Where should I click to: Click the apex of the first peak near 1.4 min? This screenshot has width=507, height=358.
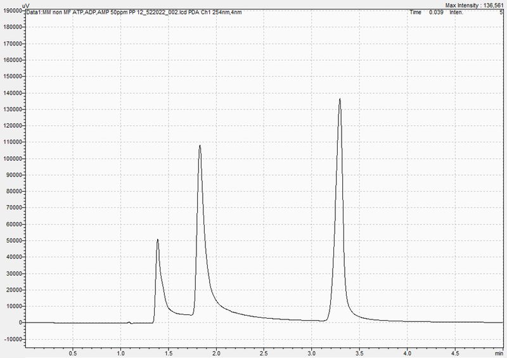click(157, 240)
